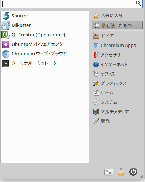This screenshot has height=182, width=145.
Task: Open settings manager icon at bottom
Action: (109, 172)
